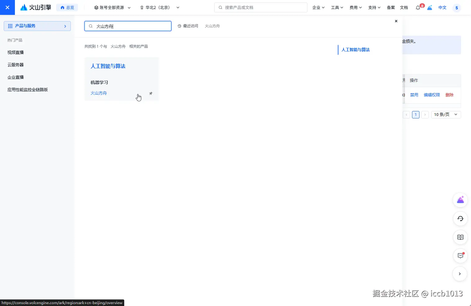Open the feedback message icon with red dot
The height and width of the screenshot is (306, 471).
(460, 255)
